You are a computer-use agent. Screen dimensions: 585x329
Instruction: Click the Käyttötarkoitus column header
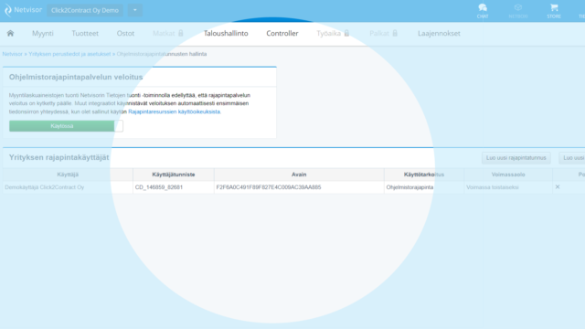(424, 175)
